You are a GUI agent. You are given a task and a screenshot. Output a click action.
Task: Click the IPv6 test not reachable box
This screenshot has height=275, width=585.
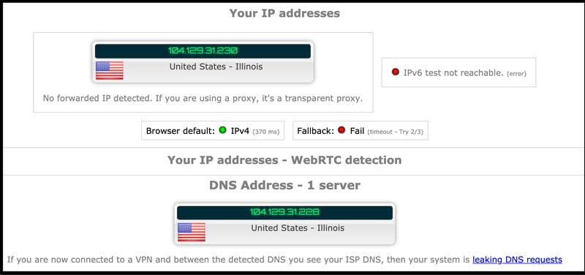[x=458, y=72]
